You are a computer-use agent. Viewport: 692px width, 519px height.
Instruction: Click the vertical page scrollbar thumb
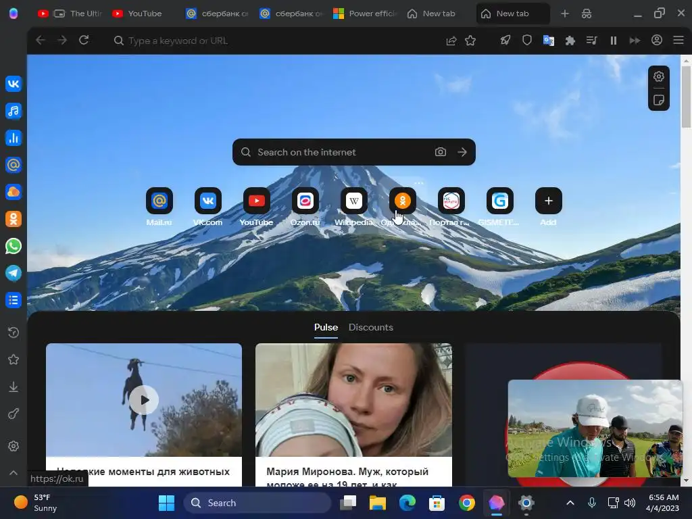pyautogui.click(x=686, y=97)
